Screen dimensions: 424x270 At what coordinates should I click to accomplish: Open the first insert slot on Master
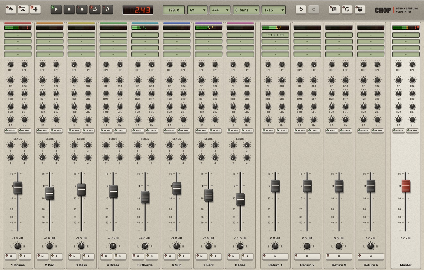pyautogui.click(x=406, y=35)
